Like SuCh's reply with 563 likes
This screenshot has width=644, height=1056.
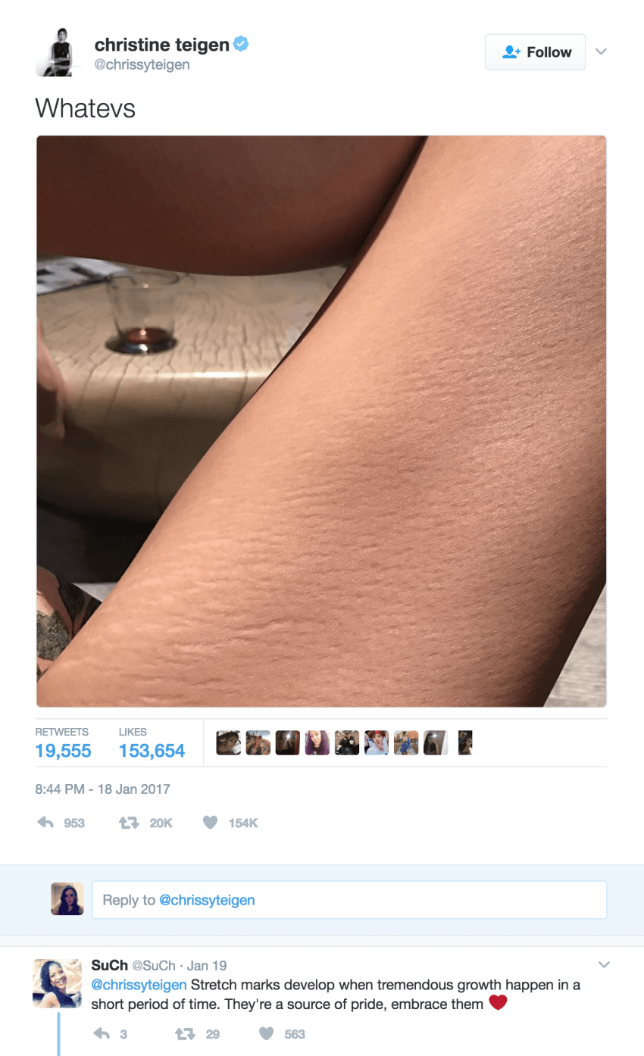click(266, 1033)
